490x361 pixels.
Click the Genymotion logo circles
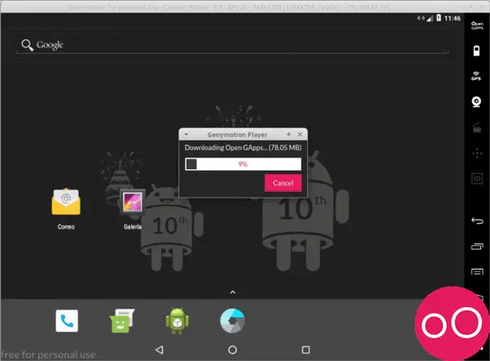452,324
